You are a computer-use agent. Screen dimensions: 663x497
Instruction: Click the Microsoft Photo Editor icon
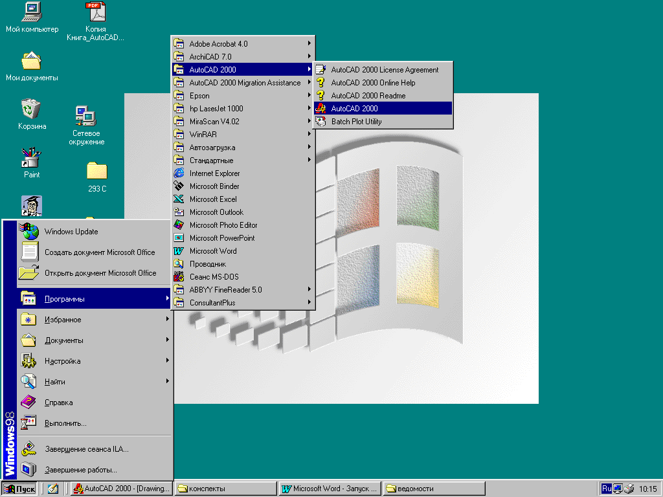coord(179,225)
